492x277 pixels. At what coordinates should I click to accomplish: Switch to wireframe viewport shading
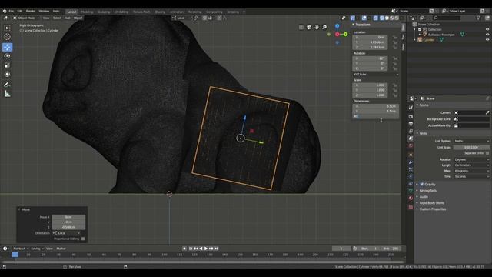pyautogui.click(x=382, y=18)
